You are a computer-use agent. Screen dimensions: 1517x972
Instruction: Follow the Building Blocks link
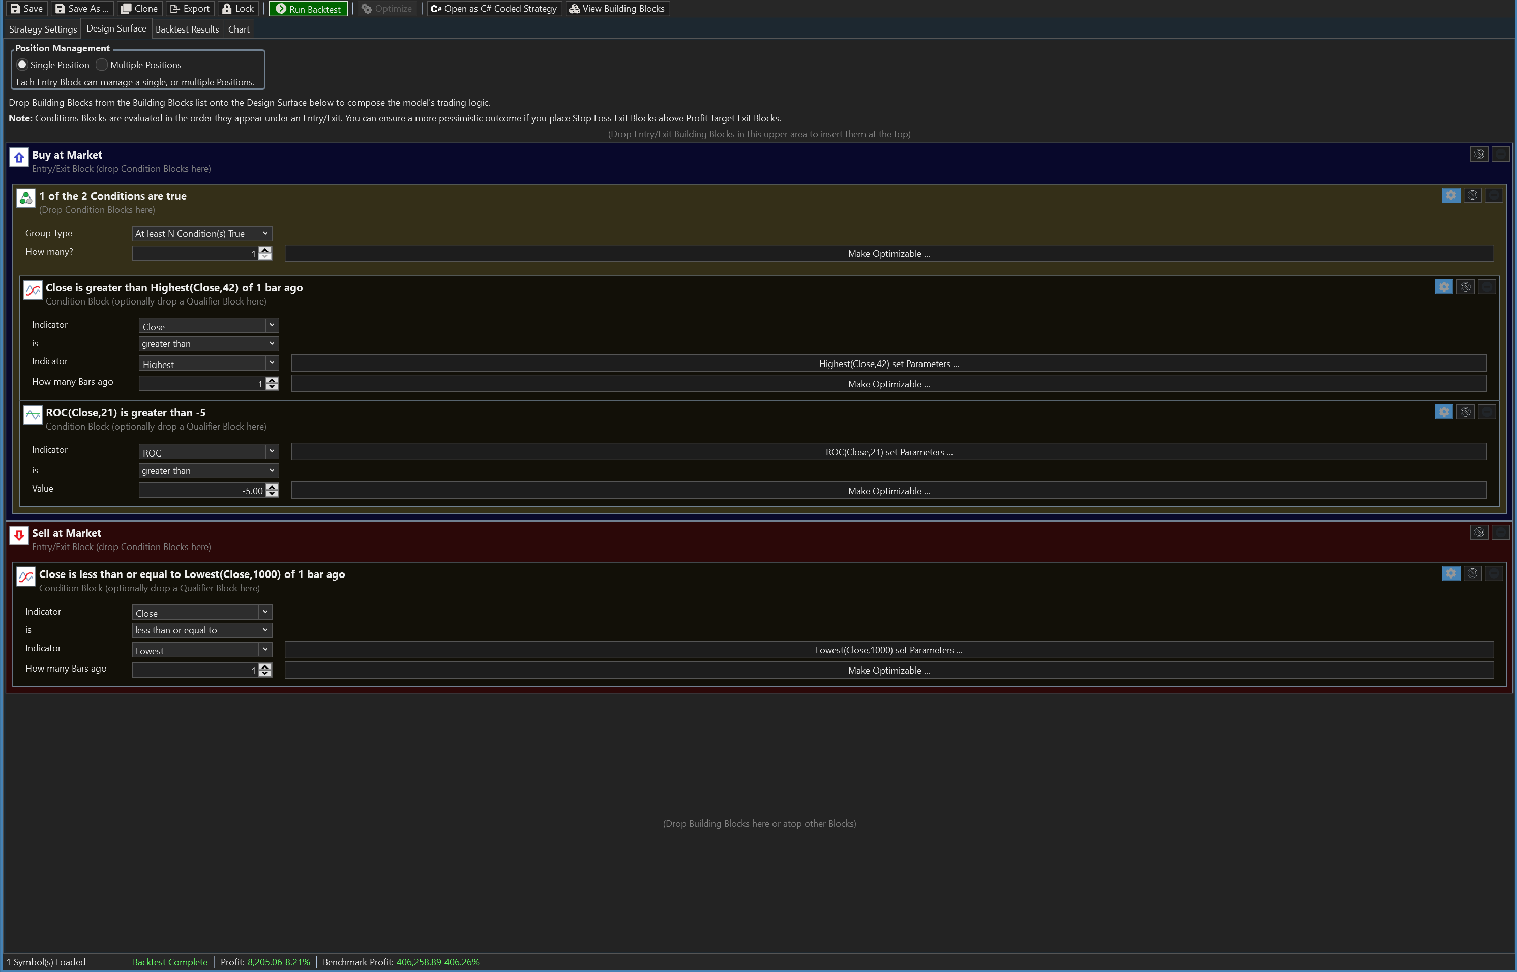(162, 102)
